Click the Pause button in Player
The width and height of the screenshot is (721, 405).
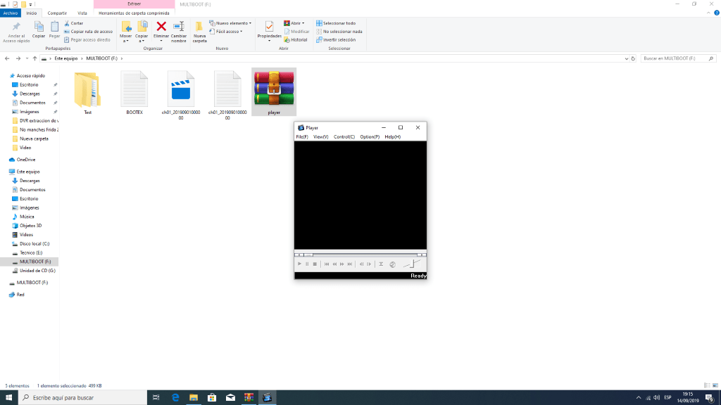pos(307,264)
